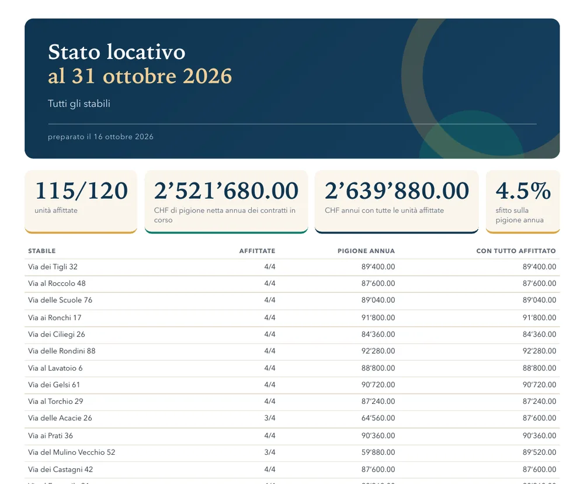Click the PIGIONE ANNUA column header
The image size is (584, 484).
tap(366, 251)
